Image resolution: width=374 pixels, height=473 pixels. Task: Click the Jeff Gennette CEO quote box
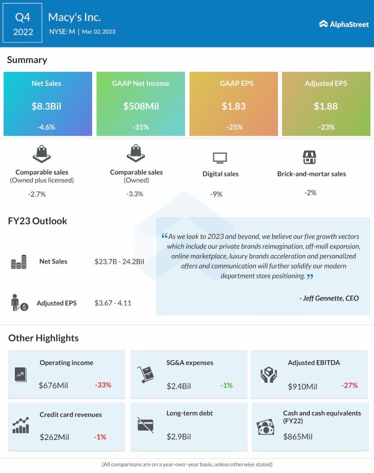coord(263,266)
